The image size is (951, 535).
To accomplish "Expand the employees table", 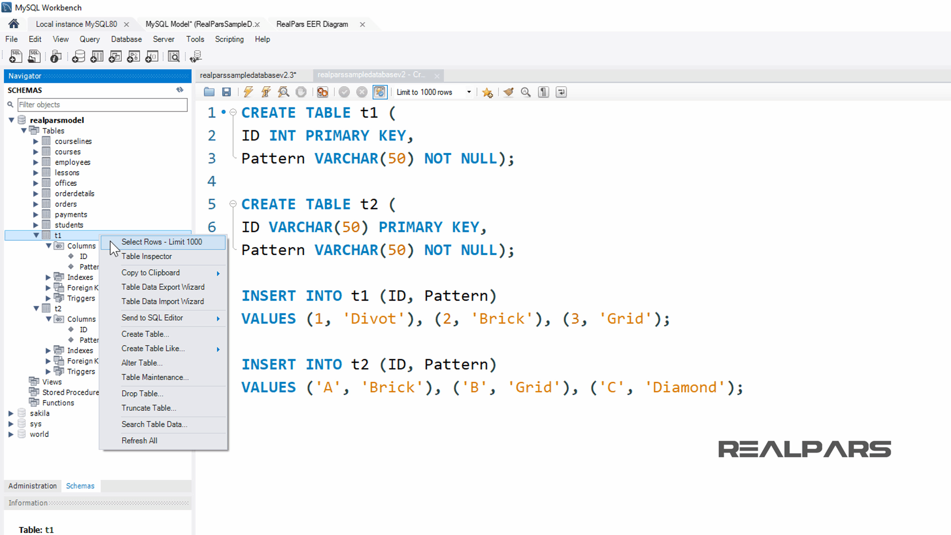I will click(36, 162).
